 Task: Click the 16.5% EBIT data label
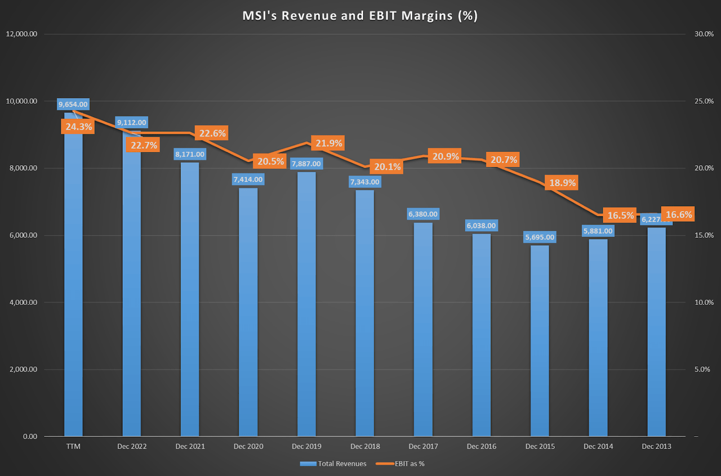[620, 215]
